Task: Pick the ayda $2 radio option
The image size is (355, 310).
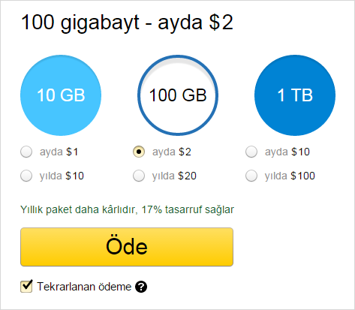Action: 139,152
